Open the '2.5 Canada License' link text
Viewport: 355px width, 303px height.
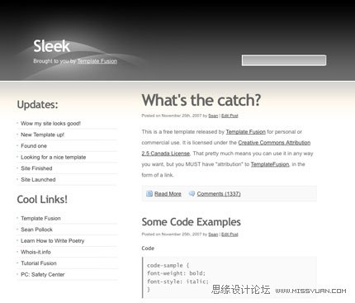click(x=166, y=154)
